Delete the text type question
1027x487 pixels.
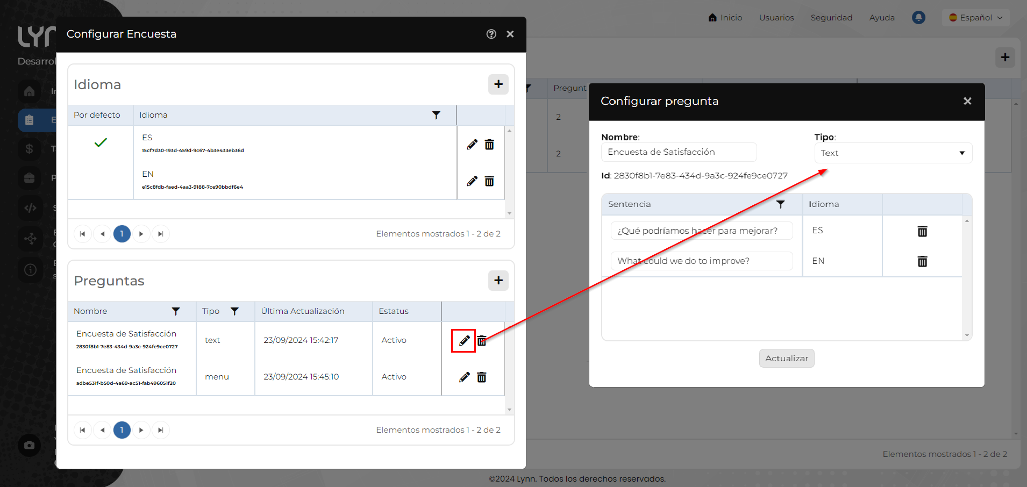click(x=482, y=341)
